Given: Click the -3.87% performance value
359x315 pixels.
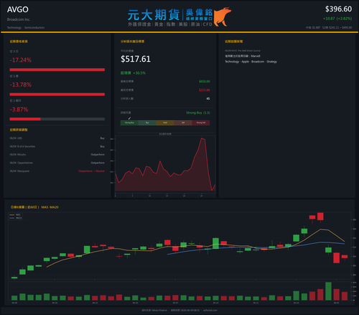Looking at the screenshot, I should [x=19, y=109].
